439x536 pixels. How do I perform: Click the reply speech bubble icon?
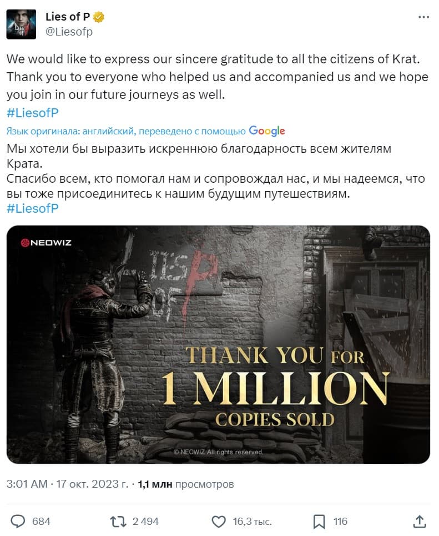[19, 521]
